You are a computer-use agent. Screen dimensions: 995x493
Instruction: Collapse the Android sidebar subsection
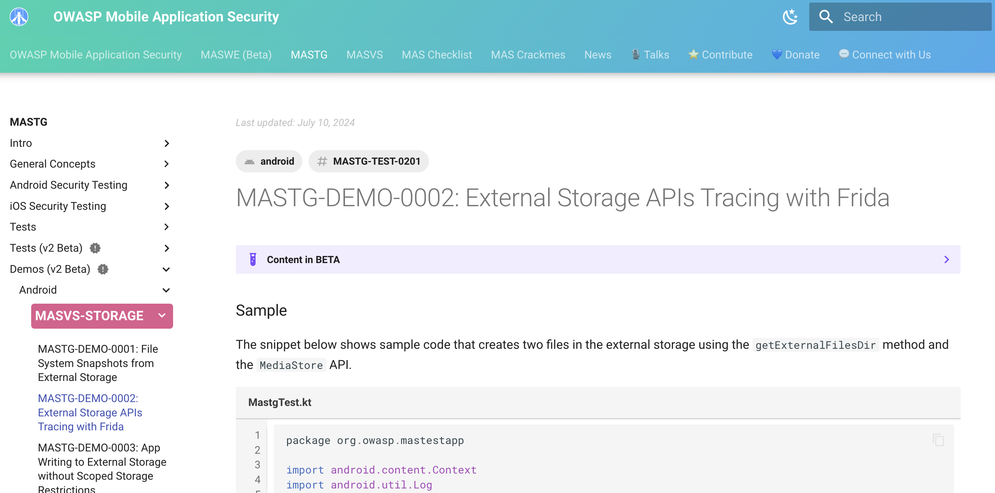tap(167, 290)
